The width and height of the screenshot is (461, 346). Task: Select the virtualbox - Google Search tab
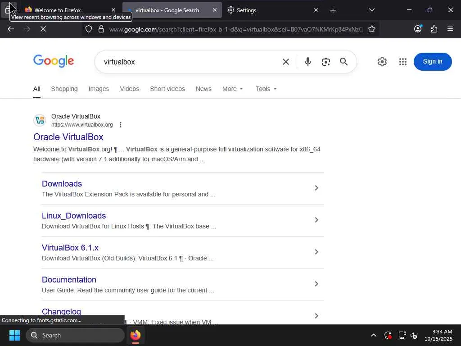[x=172, y=10]
